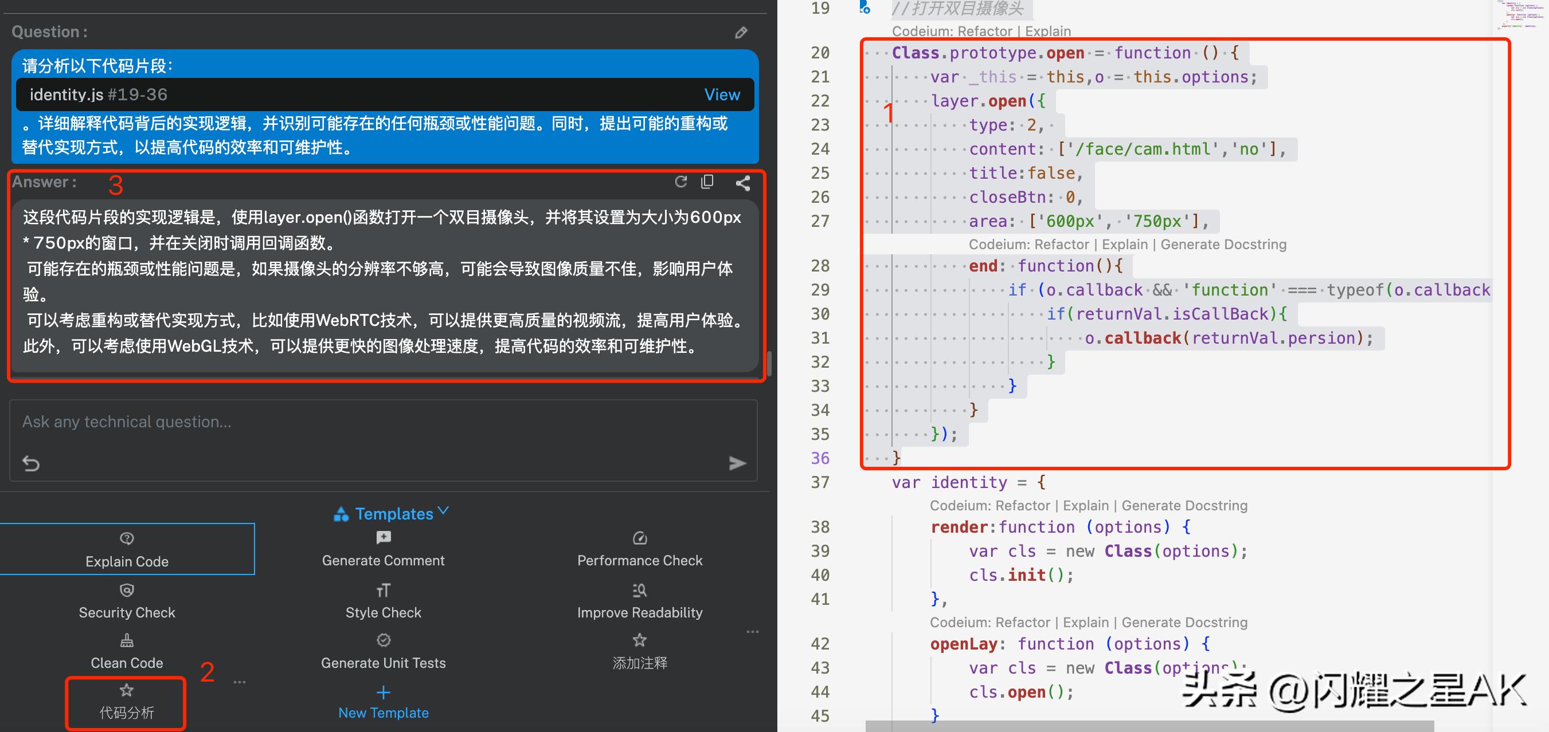Run the Security Check template

pos(127,601)
